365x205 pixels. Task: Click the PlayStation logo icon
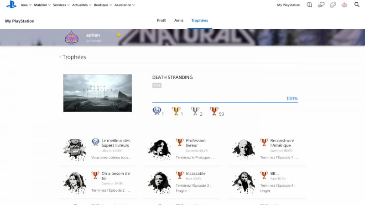click(11, 5)
